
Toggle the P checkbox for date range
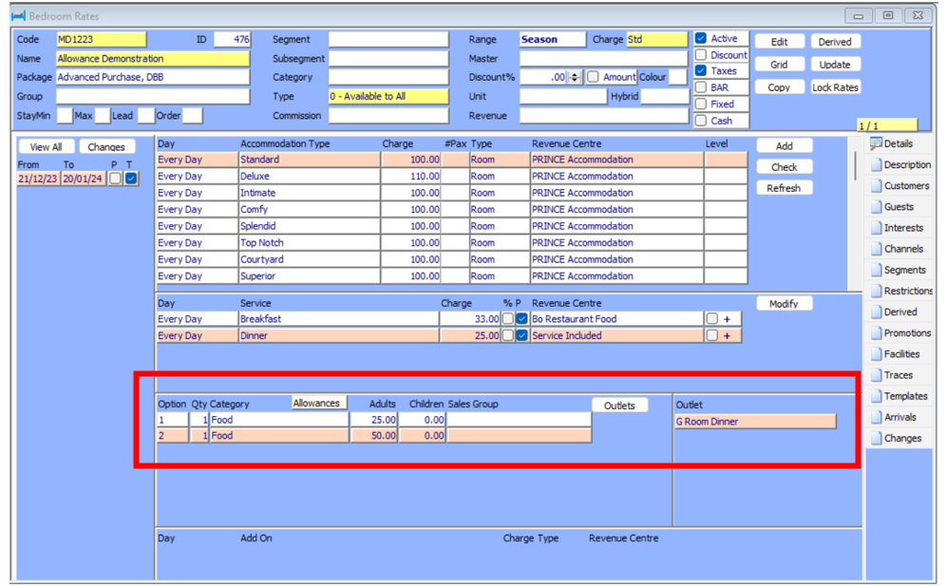115,179
